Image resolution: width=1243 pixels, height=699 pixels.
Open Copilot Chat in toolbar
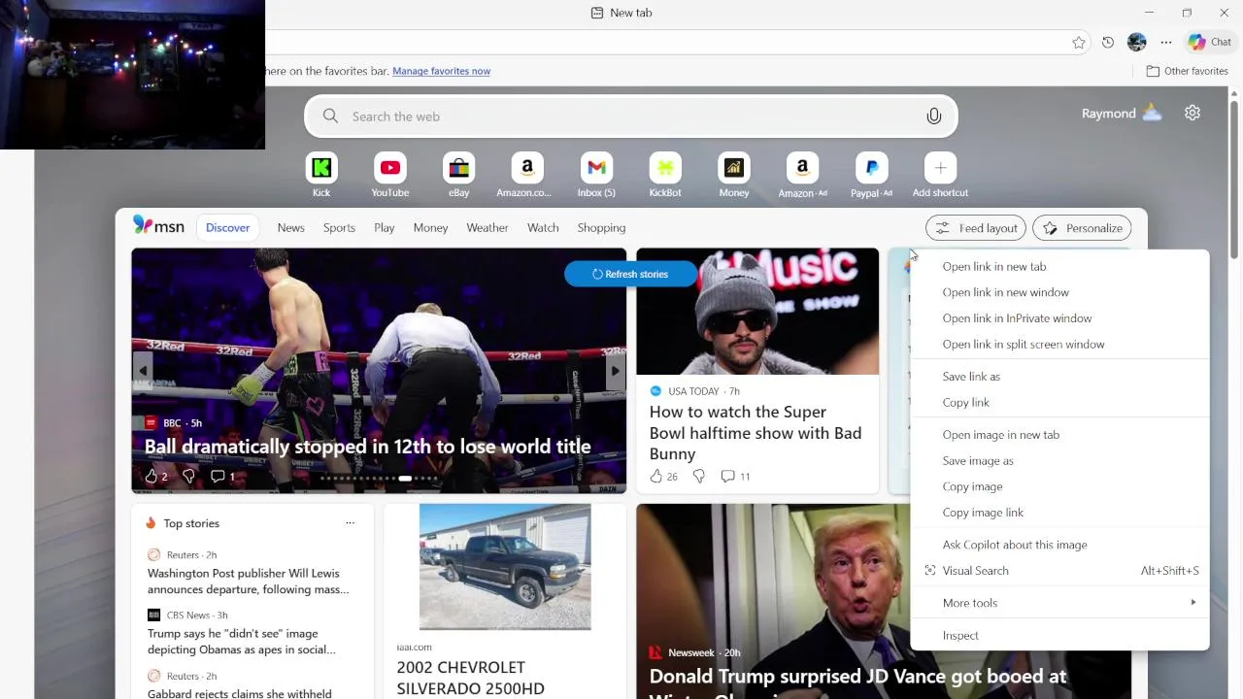click(x=1210, y=42)
